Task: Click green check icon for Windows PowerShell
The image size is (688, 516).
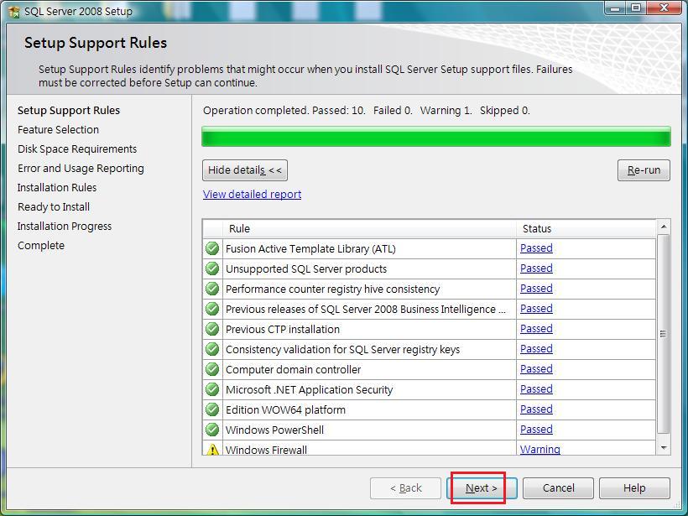Action: click(x=212, y=430)
